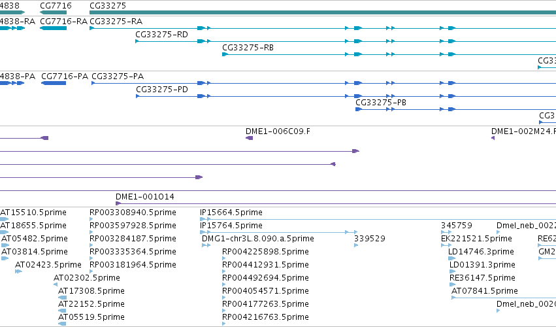The image size is (556, 327).
Task: Select the RP004412931.5prime label
Action: tap(266, 265)
